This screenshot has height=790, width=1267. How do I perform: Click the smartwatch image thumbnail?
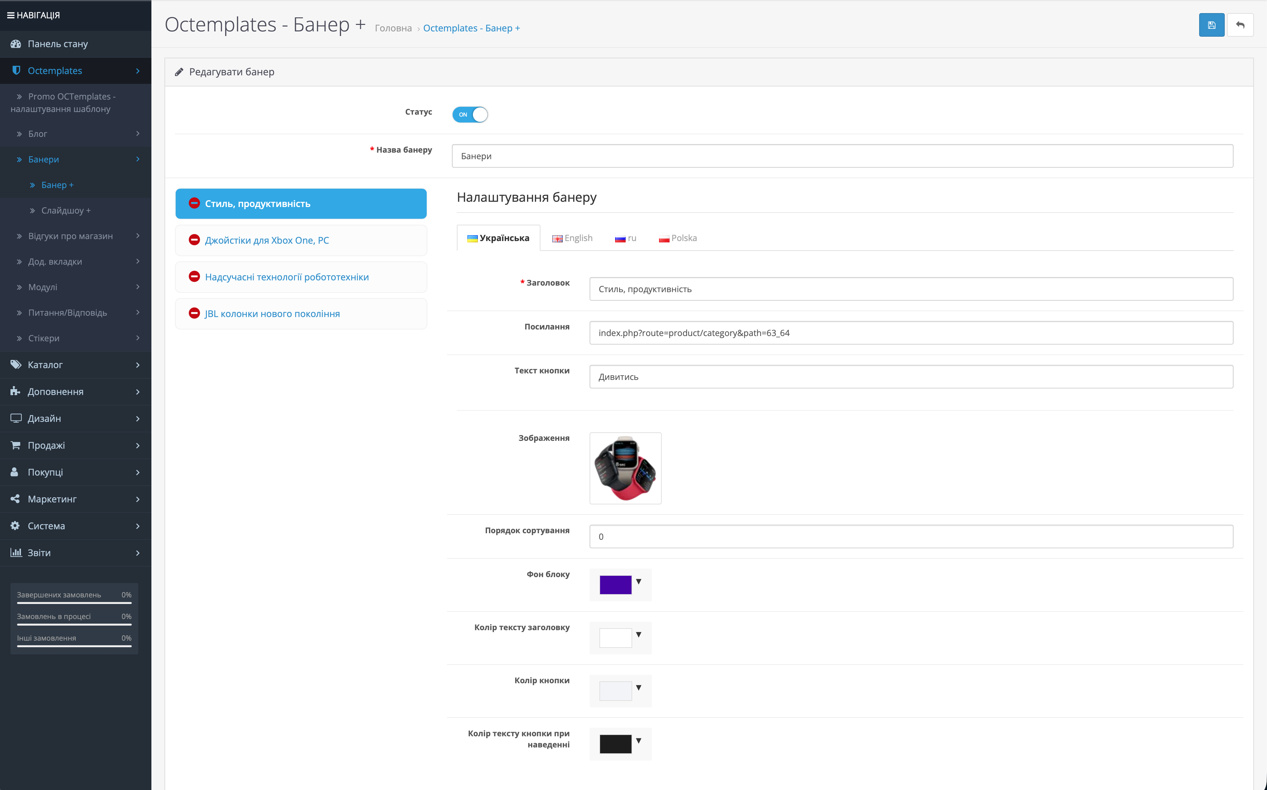(625, 468)
